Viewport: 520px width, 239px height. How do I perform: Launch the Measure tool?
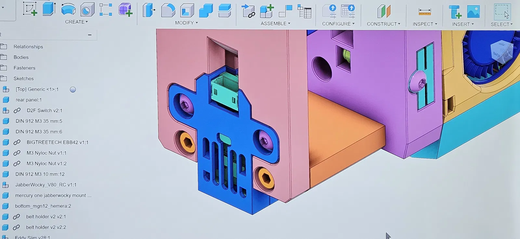tap(425, 12)
